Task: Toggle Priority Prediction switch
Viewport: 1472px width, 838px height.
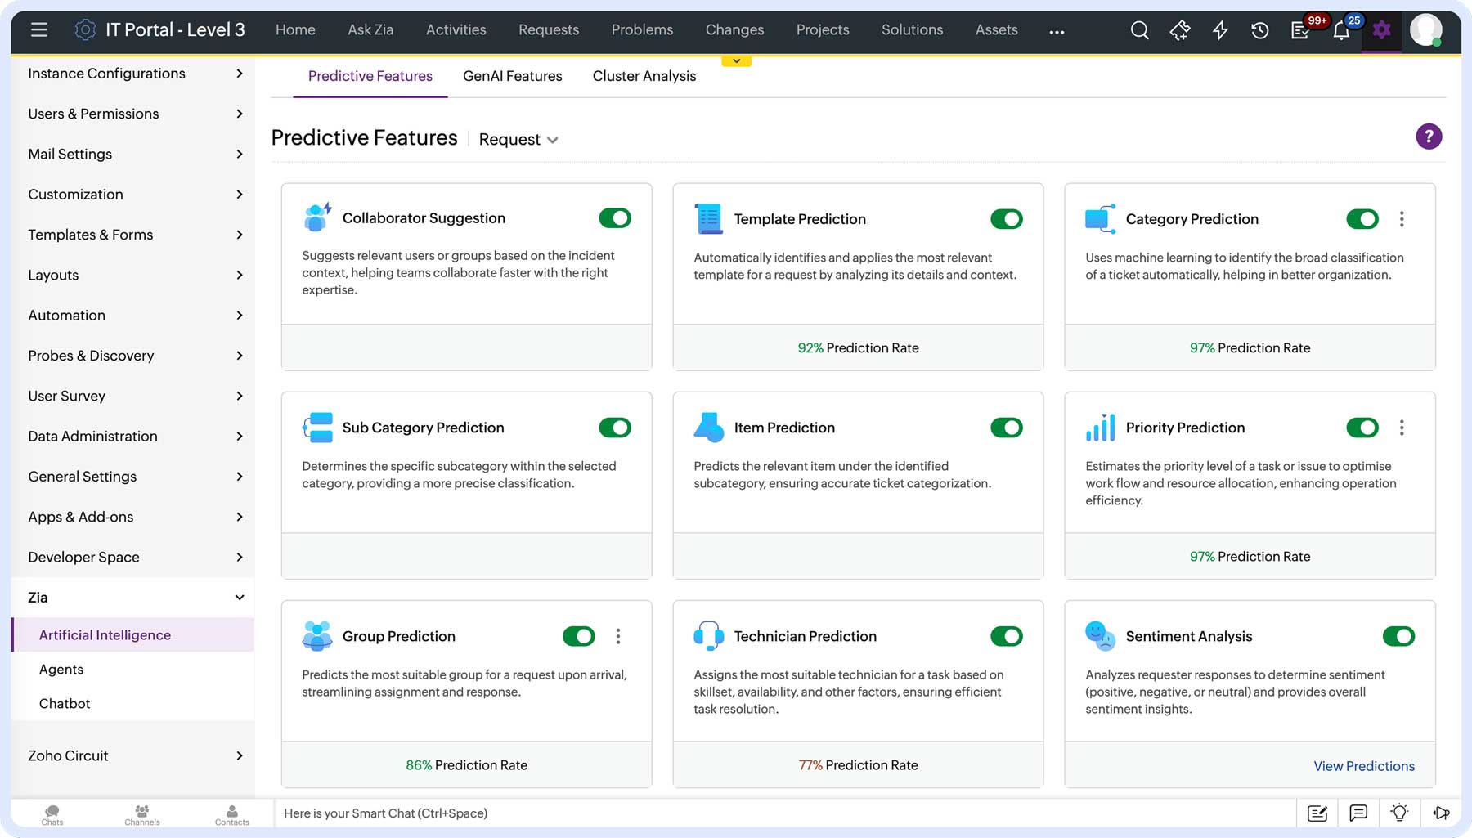Action: click(1362, 428)
